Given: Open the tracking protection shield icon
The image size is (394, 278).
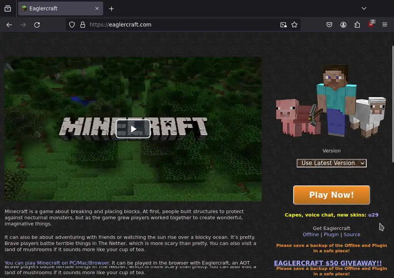Looking at the screenshot, I should tap(72, 25).
